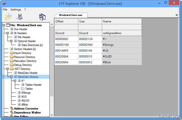Open the Settings menu
182x120 pixels.
[16, 10]
